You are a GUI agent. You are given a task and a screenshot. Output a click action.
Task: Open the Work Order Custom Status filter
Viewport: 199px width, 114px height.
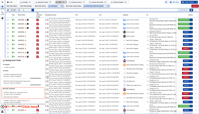pos(74,6)
